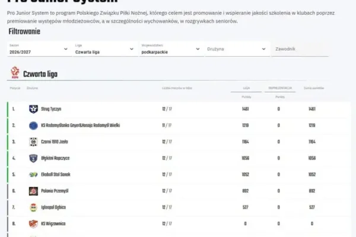Image resolution: width=356 pixels, height=237 pixels.
Task: Open the Błękitni Ropczyce team link
Action: (x=55, y=158)
